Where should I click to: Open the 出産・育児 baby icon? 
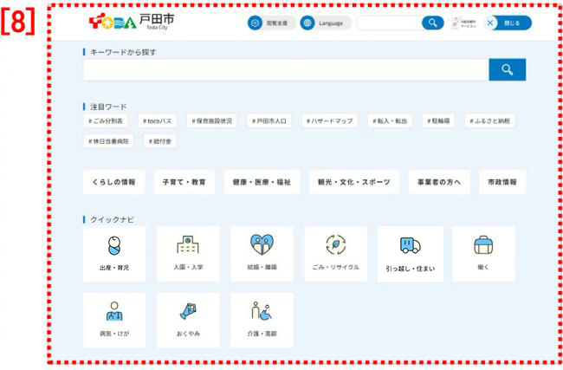coord(113,253)
